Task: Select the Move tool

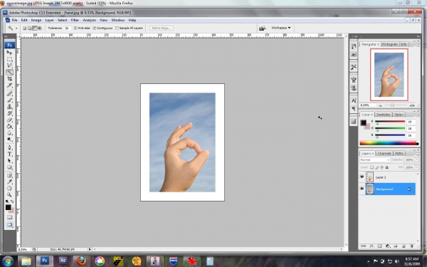Action: pyautogui.click(x=9, y=52)
